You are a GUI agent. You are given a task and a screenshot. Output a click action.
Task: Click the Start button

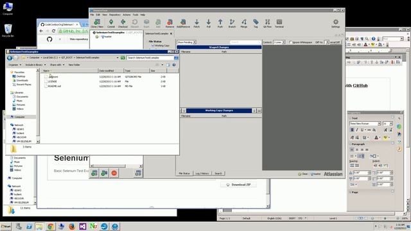[6, 227]
